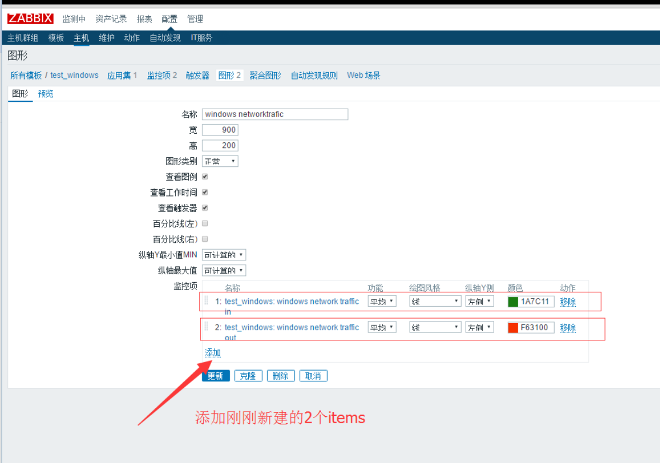Open the 监测中 top menu
This screenshot has width=660, height=463.
coord(73,19)
